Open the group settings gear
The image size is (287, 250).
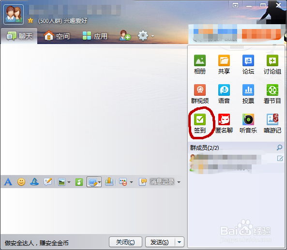tap(143, 36)
